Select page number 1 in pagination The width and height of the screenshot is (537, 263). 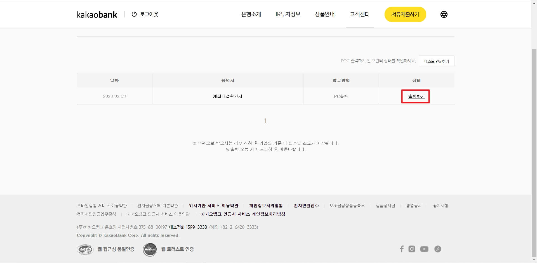(265, 120)
